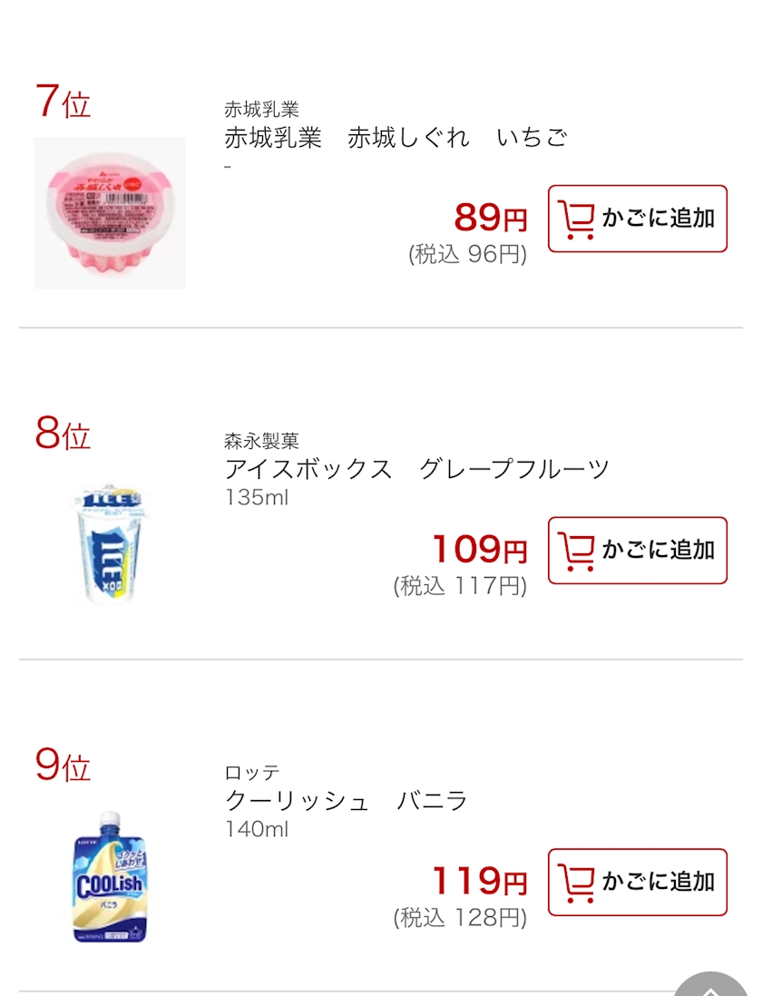Click the 7位 ranking label

tap(63, 102)
